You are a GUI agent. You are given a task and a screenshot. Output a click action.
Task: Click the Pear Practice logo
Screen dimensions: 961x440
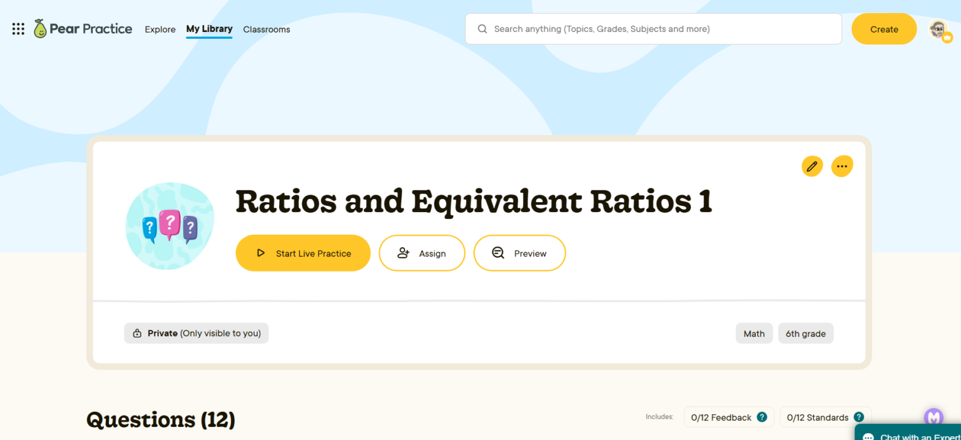pyautogui.click(x=83, y=29)
